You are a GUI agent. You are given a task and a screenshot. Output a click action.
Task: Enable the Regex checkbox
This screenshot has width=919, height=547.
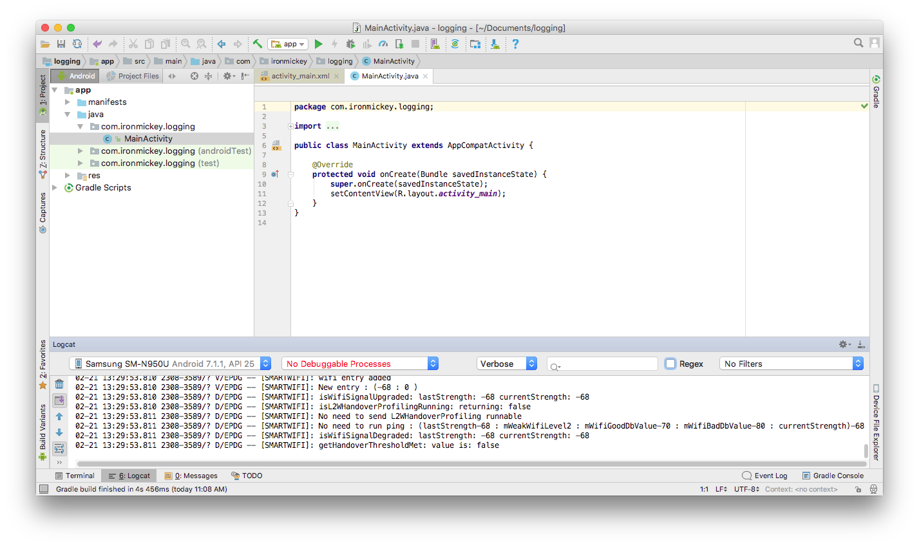point(670,364)
